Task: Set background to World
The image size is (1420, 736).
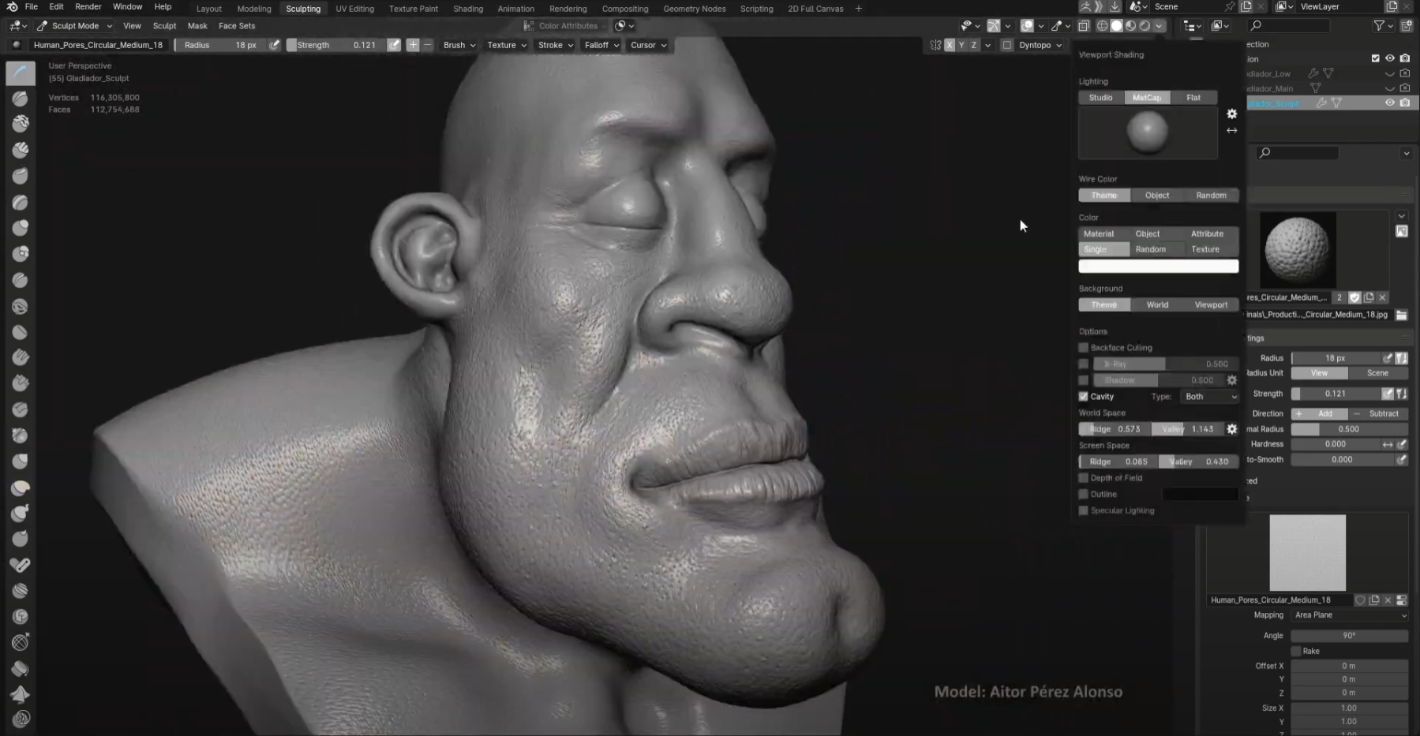Action: point(1158,305)
